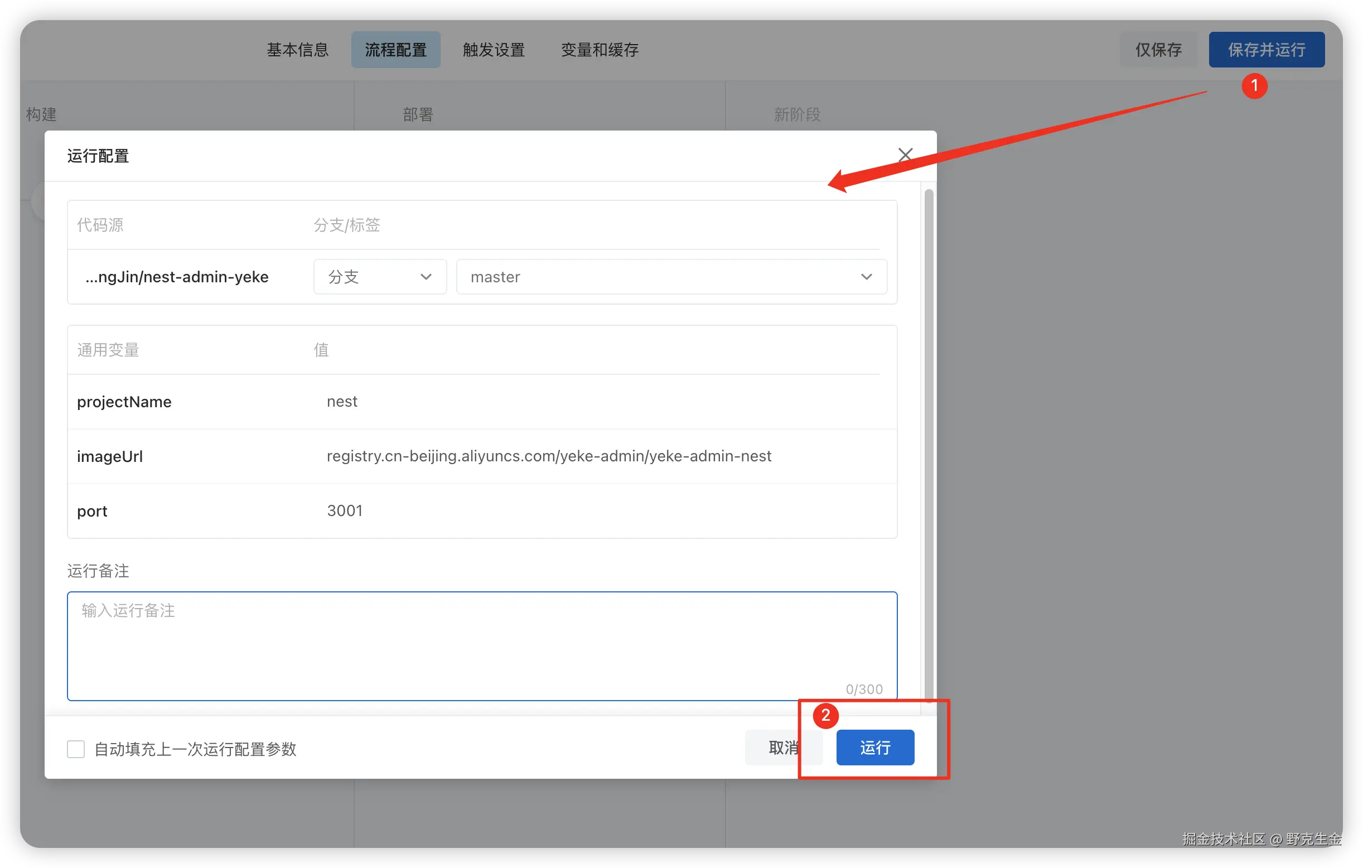Enable 自动填充上一次运行配置参数 checkbox
Image resolution: width=1363 pixels, height=868 pixels.
(76, 749)
